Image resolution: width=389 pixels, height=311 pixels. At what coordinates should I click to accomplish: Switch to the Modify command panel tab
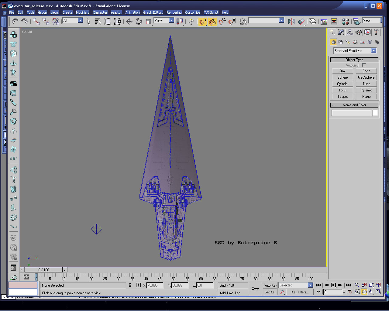click(341, 32)
